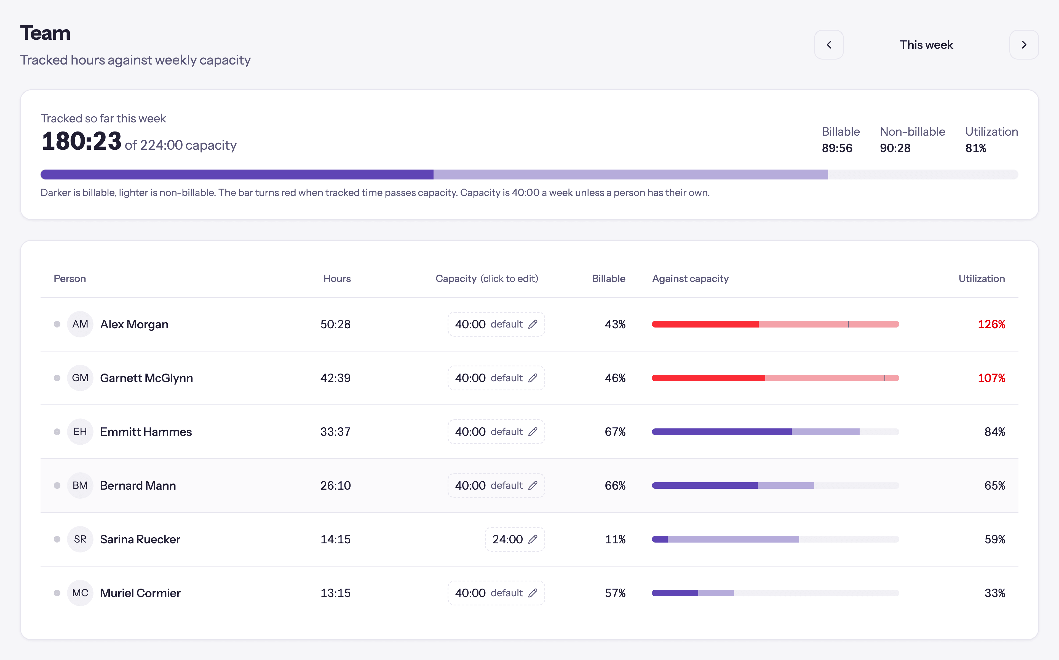Screen dimensions: 1059x660
Task: Edit Emmitt Hammes's capacity pencil icon
Action: pyautogui.click(x=533, y=431)
